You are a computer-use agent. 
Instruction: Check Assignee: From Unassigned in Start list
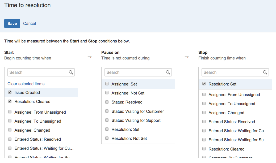point(10,112)
